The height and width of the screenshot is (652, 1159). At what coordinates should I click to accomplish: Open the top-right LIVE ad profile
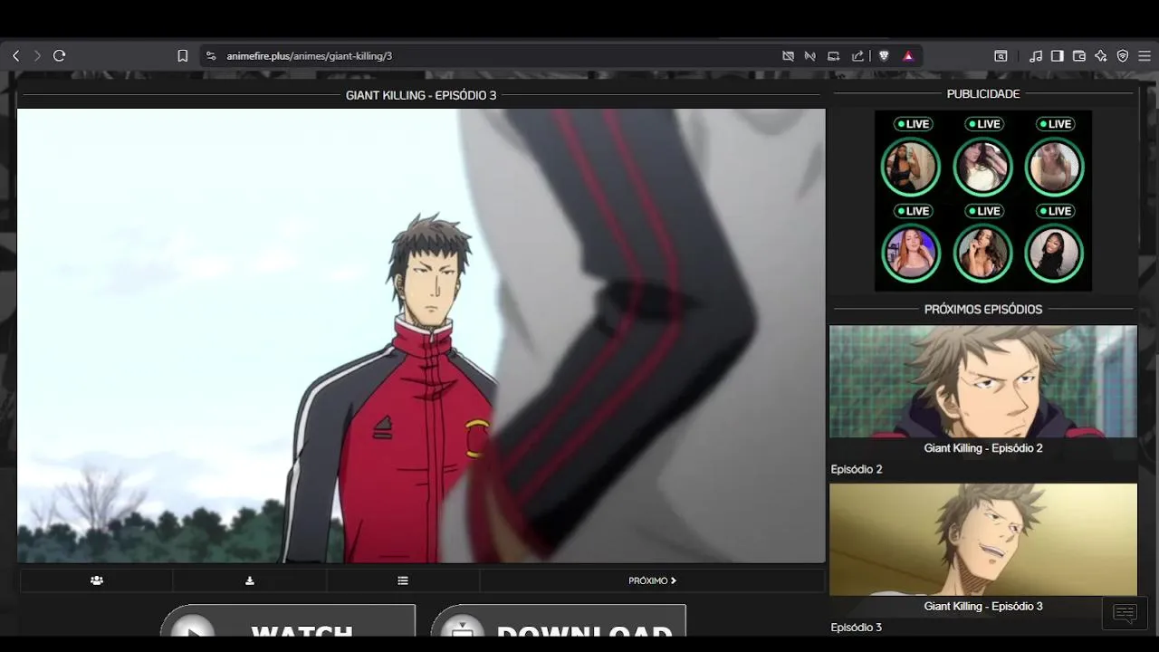coord(1054,166)
